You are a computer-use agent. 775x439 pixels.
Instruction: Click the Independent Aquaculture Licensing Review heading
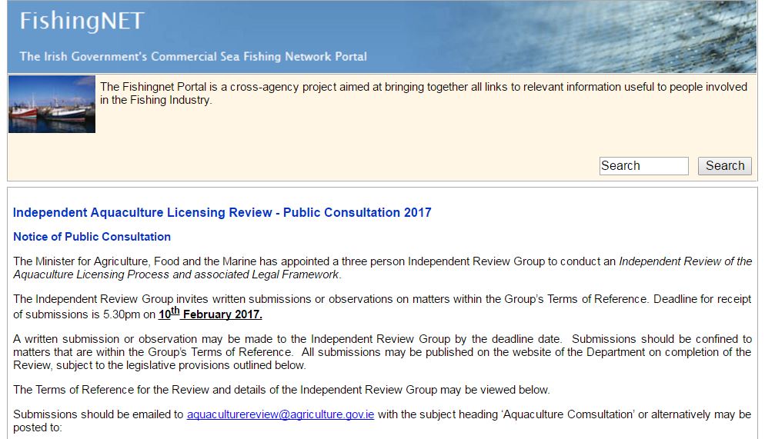[222, 212]
